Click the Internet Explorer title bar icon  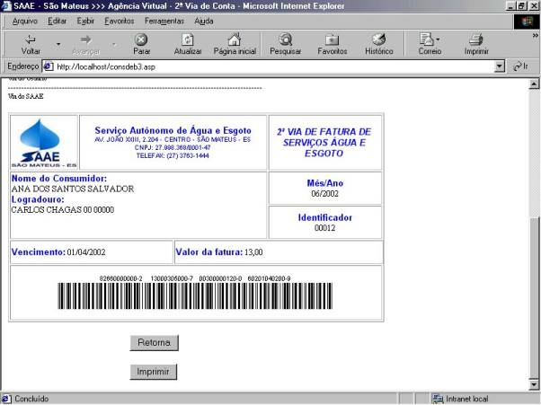pyautogui.click(x=6, y=6)
